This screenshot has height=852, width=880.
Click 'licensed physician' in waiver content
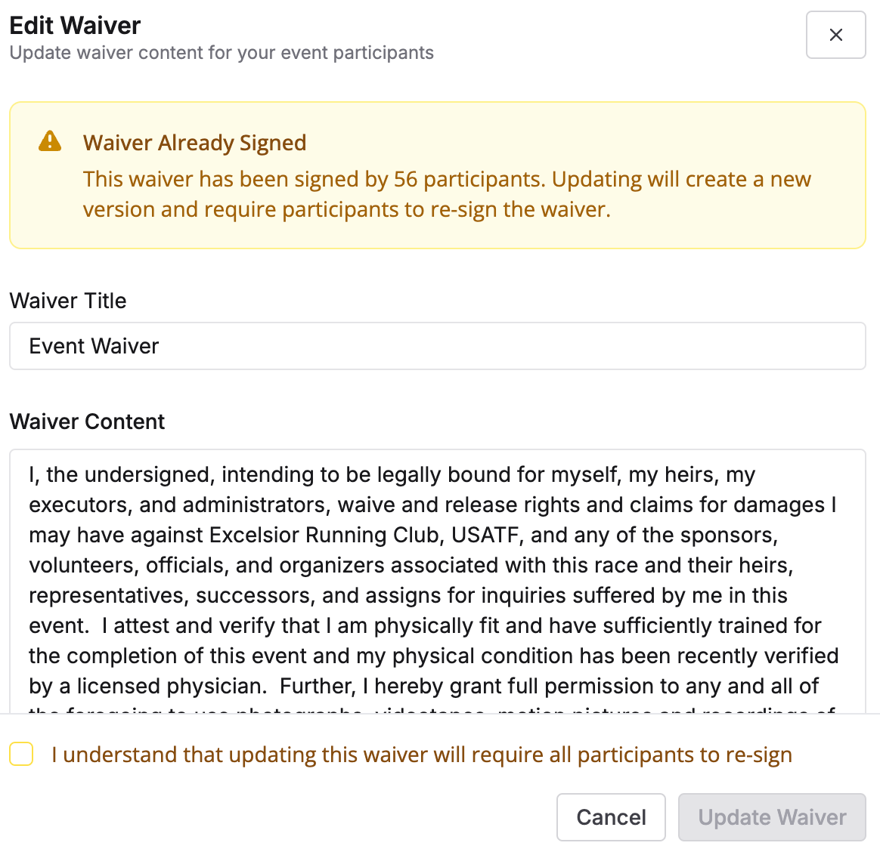[x=171, y=686]
